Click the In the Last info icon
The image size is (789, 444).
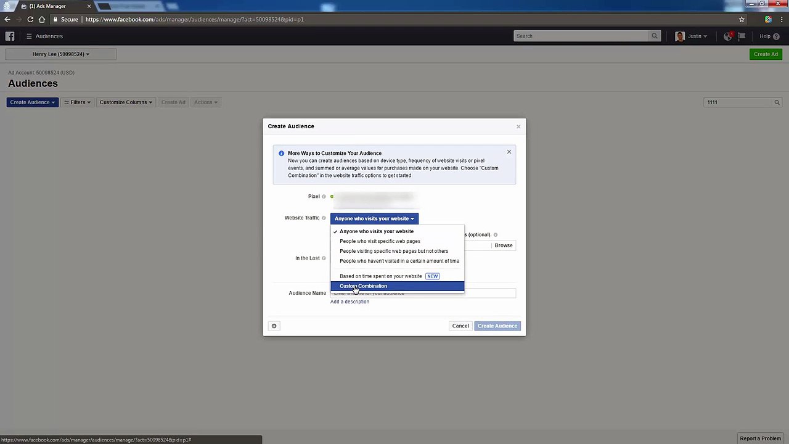[x=324, y=258]
